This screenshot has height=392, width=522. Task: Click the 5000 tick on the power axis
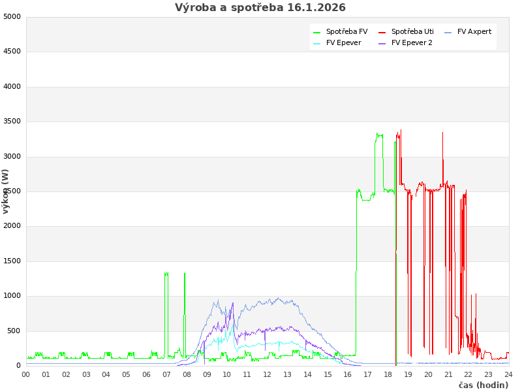[x=12, y=17]
